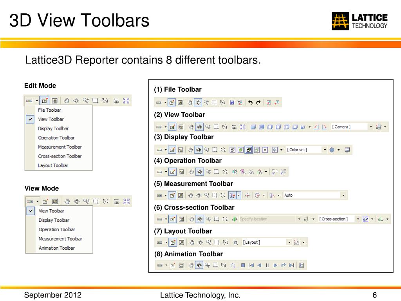Click the rotate tool in Layout Toolbar (7)
This screenshot has width=401, height=301.
(225, 242)
